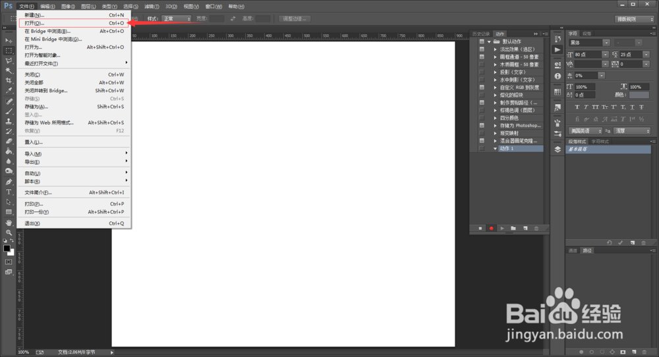The width and height of the screenshot is (659, 357).
Task: Open the 25 点 leading dropdown
Action: [x=646, y=54]
